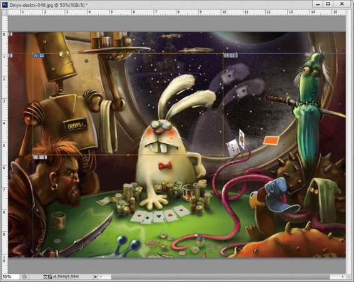Open the status bar flyout arrow

click(96, 276)
